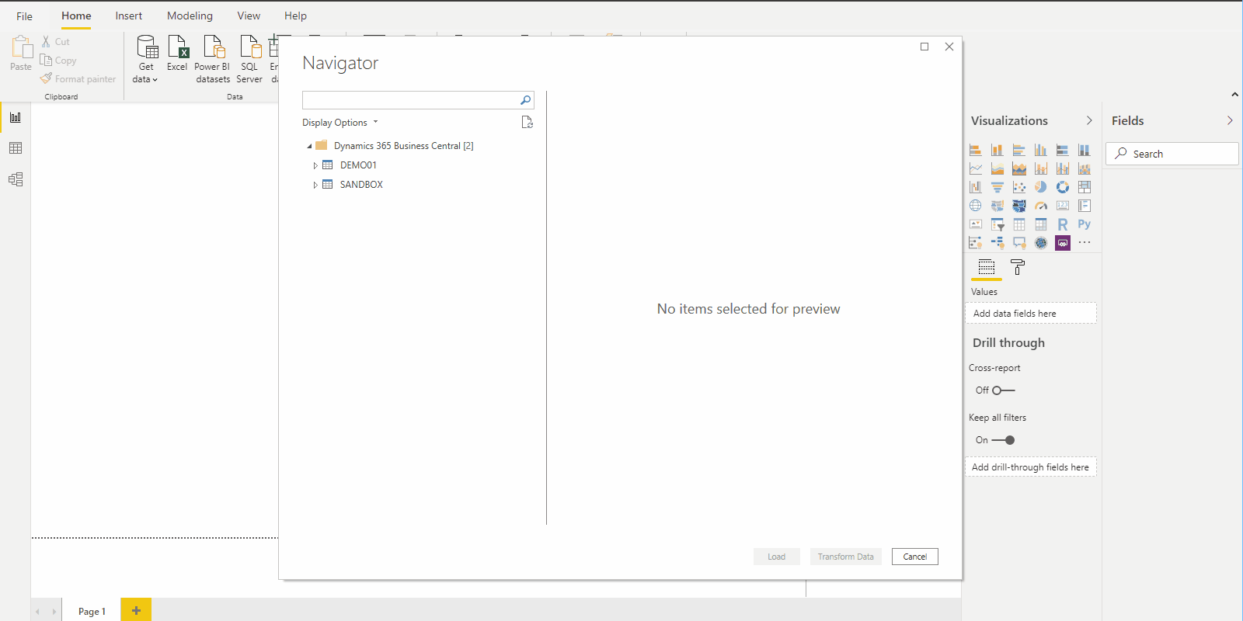Select the Matrix visual
Viewport: 1243px width, 621px height.
click(x=1041, y=224)
